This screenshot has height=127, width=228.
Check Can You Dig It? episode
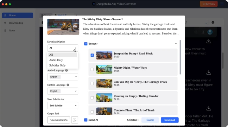pyautogui.click(x=92, y=84)
